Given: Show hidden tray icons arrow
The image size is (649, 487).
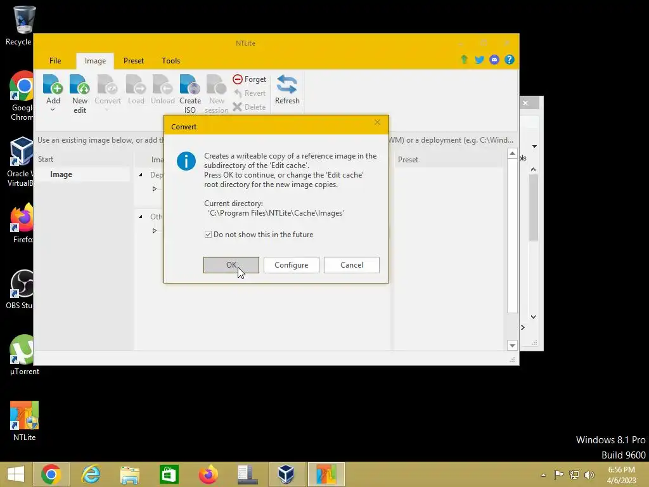Looking at the screenshot, I should 543,475.
